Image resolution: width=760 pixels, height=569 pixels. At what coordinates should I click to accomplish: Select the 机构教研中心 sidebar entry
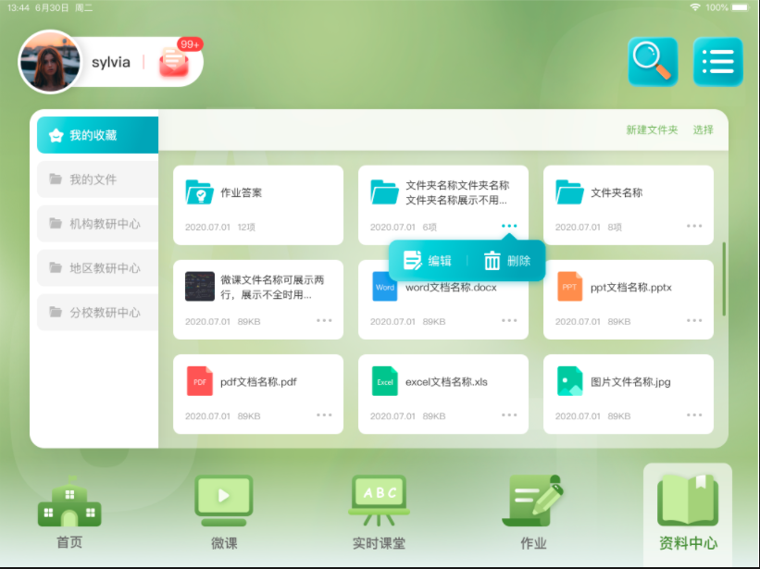click(x=96, y=224)
